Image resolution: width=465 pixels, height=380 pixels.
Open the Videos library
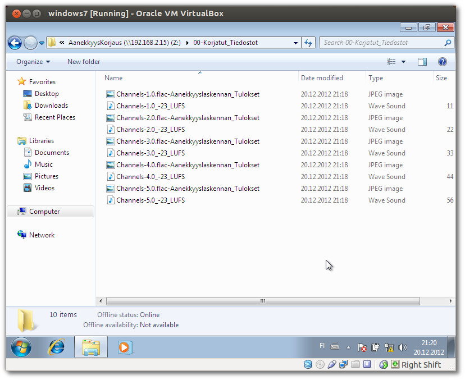(x=44, y=188)
